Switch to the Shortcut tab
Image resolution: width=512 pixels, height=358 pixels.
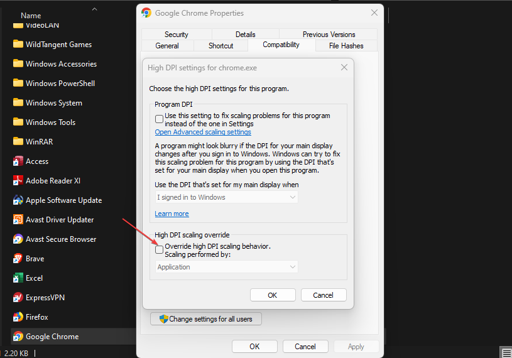point(221,46)
